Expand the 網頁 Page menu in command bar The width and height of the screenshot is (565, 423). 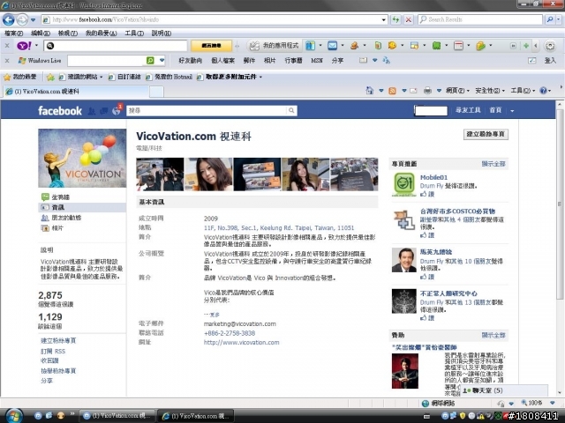(457, 91)
